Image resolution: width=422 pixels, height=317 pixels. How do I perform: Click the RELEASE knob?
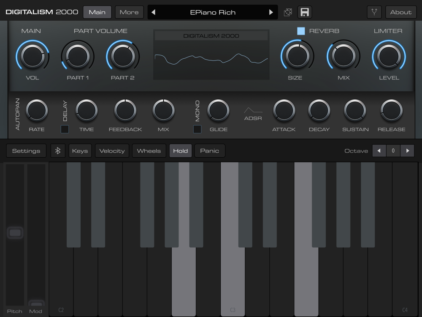point(392,110)
